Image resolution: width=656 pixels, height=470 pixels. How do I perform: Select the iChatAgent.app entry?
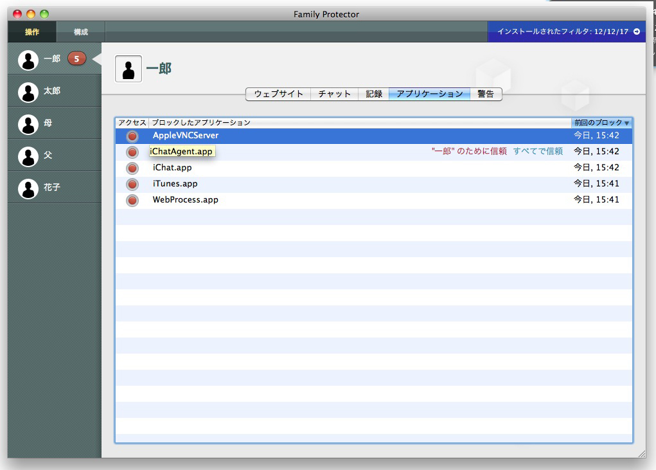click(x=181, y=152)
